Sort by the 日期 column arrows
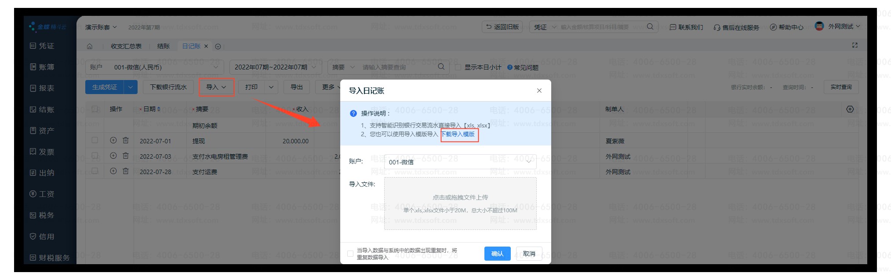Screen dimensions: 891x280 [x=159, y=109]
